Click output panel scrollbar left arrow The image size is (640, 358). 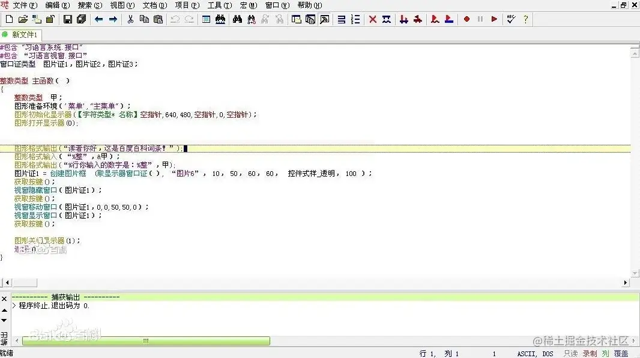pyautogui.click(x=17, y=341)
